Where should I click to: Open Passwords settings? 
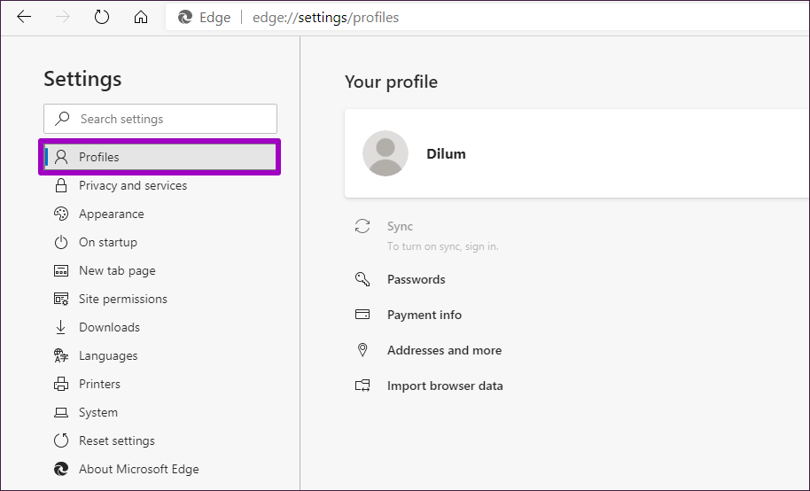click(416, 279)
